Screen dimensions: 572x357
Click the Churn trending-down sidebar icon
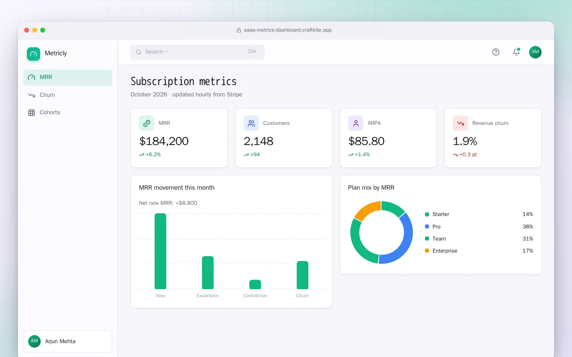click(x=31, y=95)
